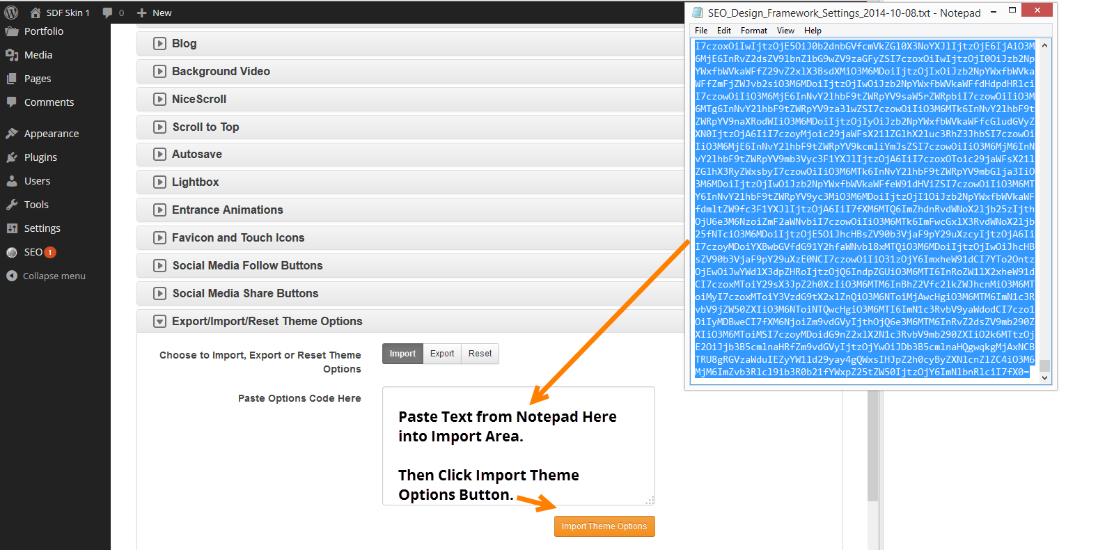1098x550 pixels.
Task: Click the Notepad scrollbar up arrow
Action: coord(1044,46)
